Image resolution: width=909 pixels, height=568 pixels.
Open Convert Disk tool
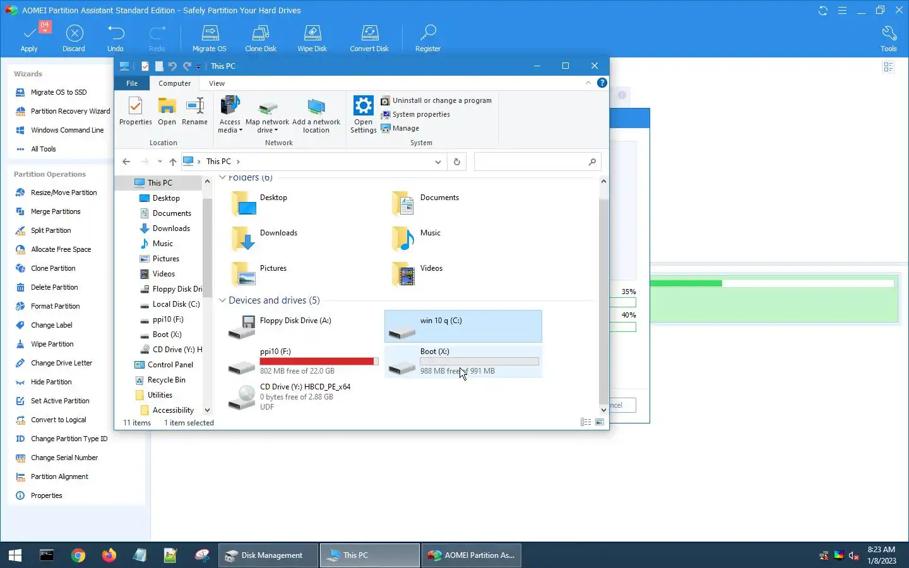pos(369,38)
